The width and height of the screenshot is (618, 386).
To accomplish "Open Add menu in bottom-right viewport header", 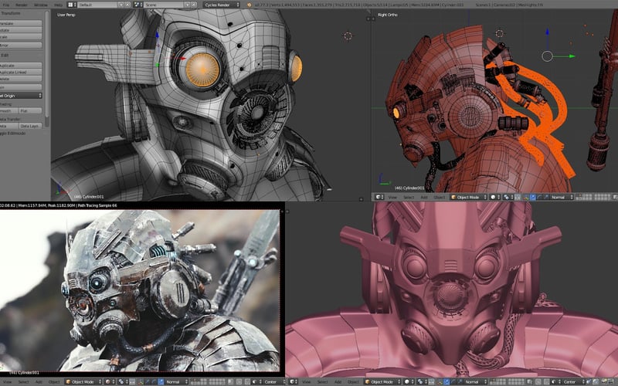I will [x=338, y=381].
